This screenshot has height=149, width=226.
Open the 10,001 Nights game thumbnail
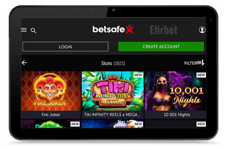(175, 91)
